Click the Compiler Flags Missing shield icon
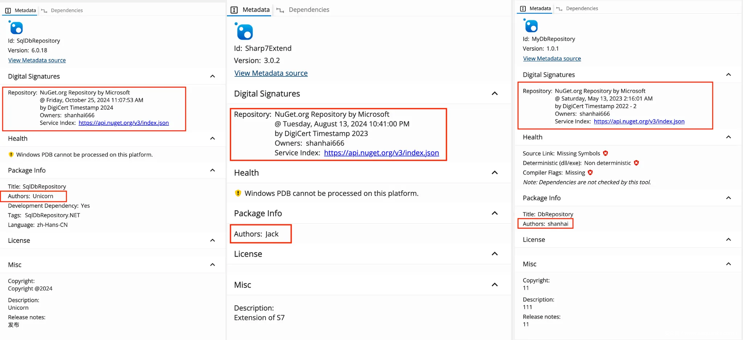743x340 pixels. tap(590, 173)
